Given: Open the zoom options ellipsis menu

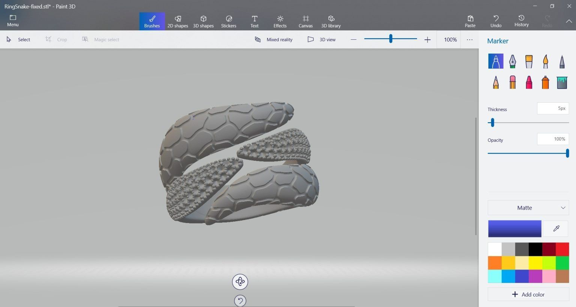Looking at the screenshot, I should click(x=469, y=39).
